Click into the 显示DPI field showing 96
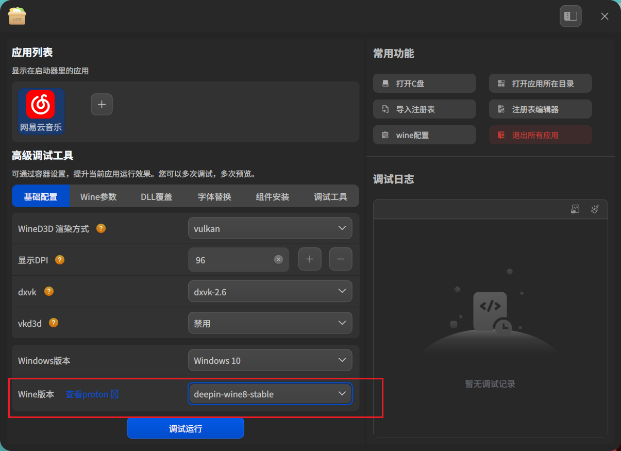This screenshot has height=451, width=621. point(239,260)
